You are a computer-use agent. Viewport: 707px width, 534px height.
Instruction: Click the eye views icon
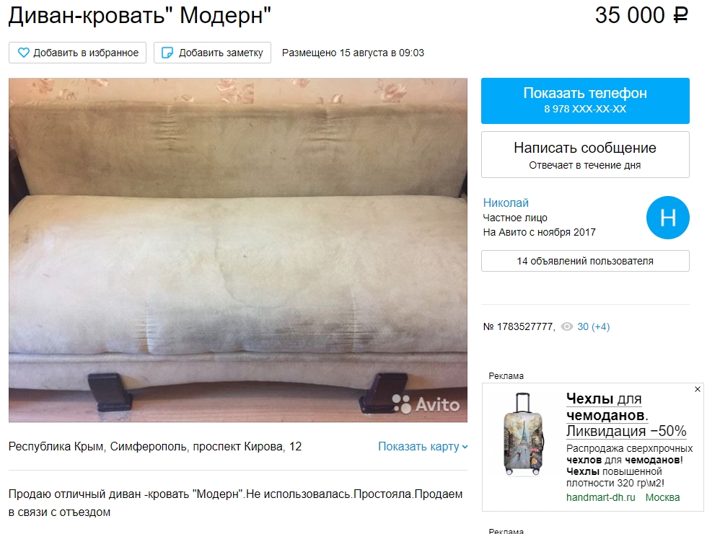coord(567,327)
